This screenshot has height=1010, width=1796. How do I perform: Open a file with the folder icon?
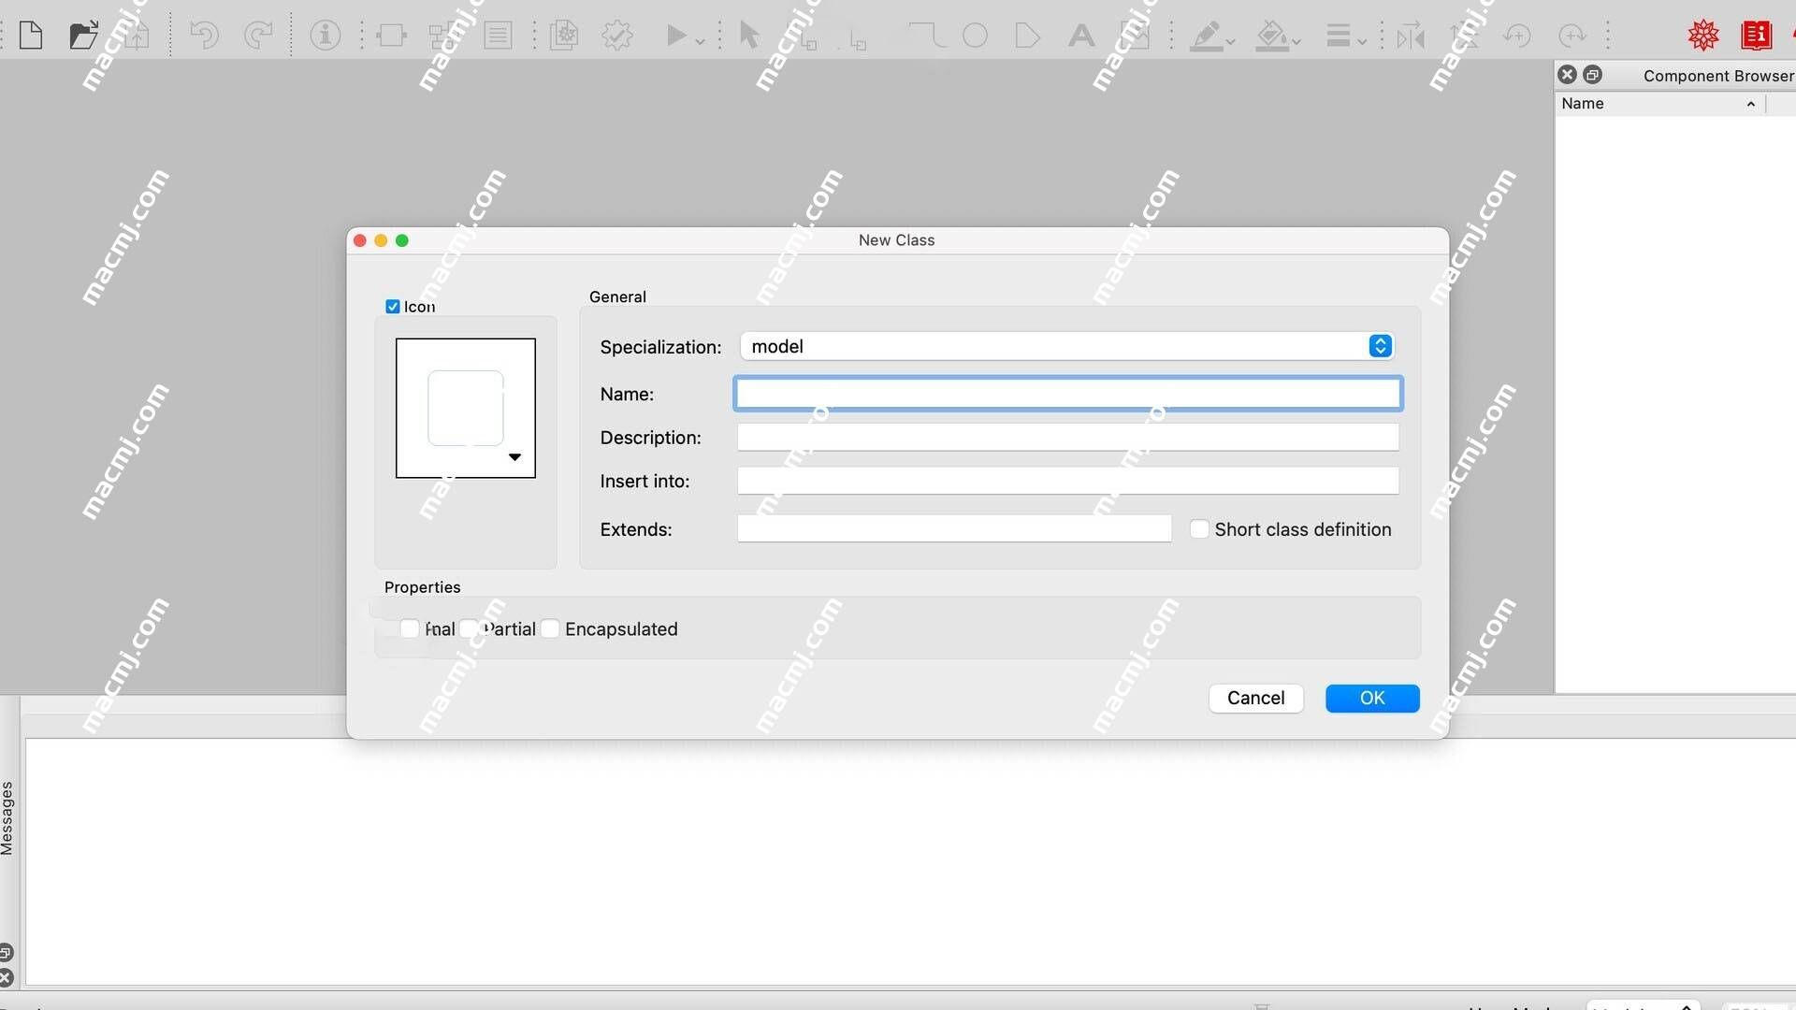(x=84, y=36)
